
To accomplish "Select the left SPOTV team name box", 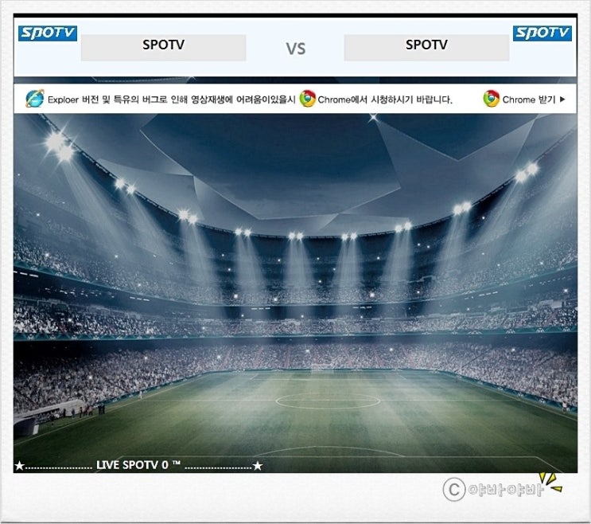I will click(x=163, y=48).
